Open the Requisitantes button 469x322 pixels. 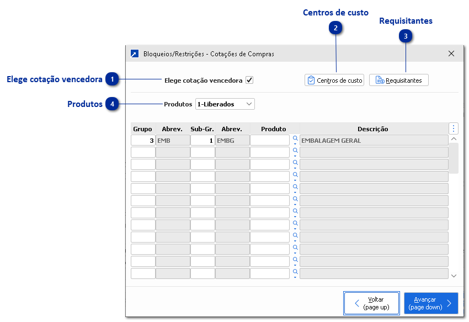[x=398, y=80]
